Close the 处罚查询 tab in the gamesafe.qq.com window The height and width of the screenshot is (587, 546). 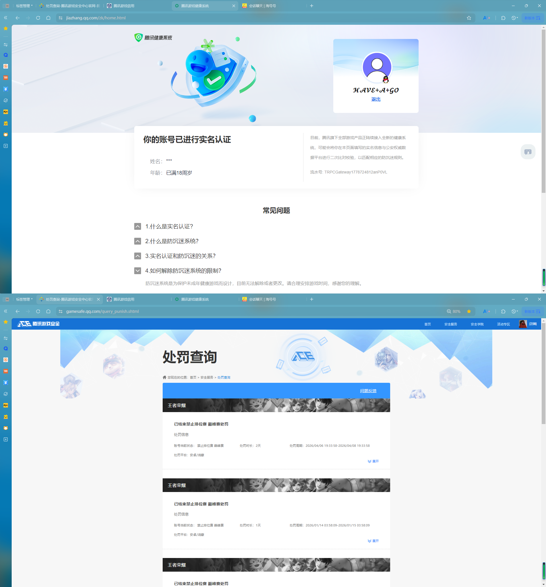point(98,299)
